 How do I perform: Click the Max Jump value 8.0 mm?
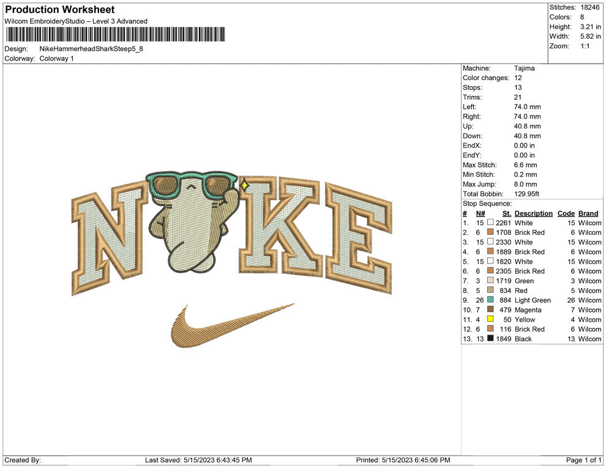(x=526, y=184)
